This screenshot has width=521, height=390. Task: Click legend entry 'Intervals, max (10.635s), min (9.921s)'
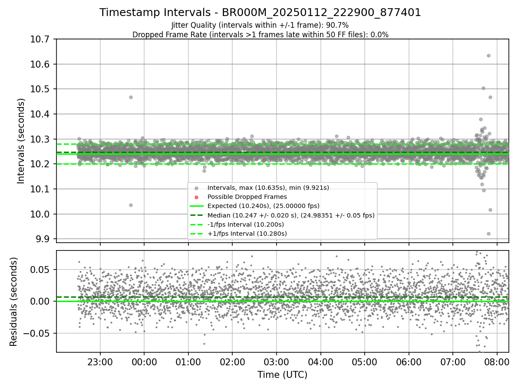click(x=268, y=188)
